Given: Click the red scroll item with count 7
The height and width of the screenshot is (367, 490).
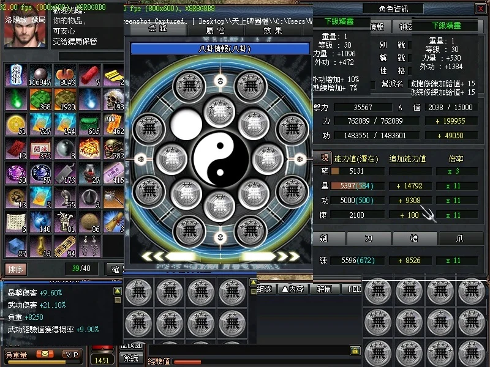Looking at the screenshot, I should (89, 75).
